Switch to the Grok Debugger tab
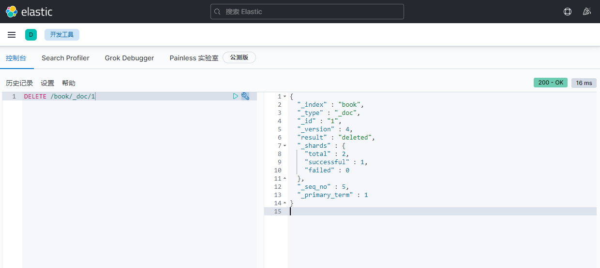The width and height of the screenshot is (600, 268). (129, 58)
